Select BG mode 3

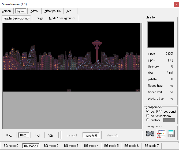coord(71,146)
